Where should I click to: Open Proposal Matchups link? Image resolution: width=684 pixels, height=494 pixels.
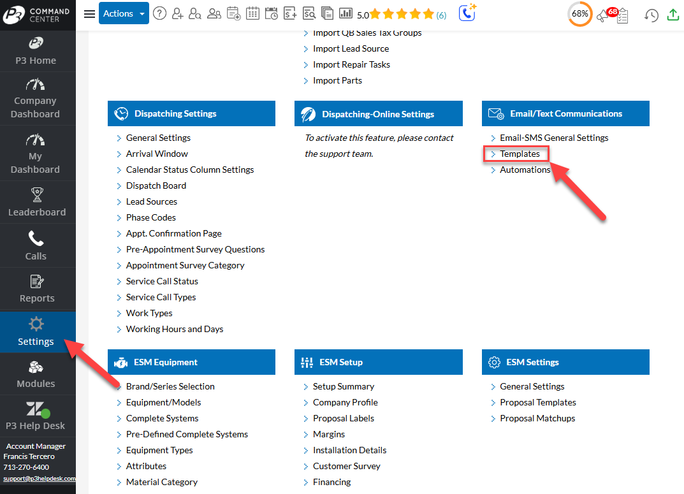point(537,418)
